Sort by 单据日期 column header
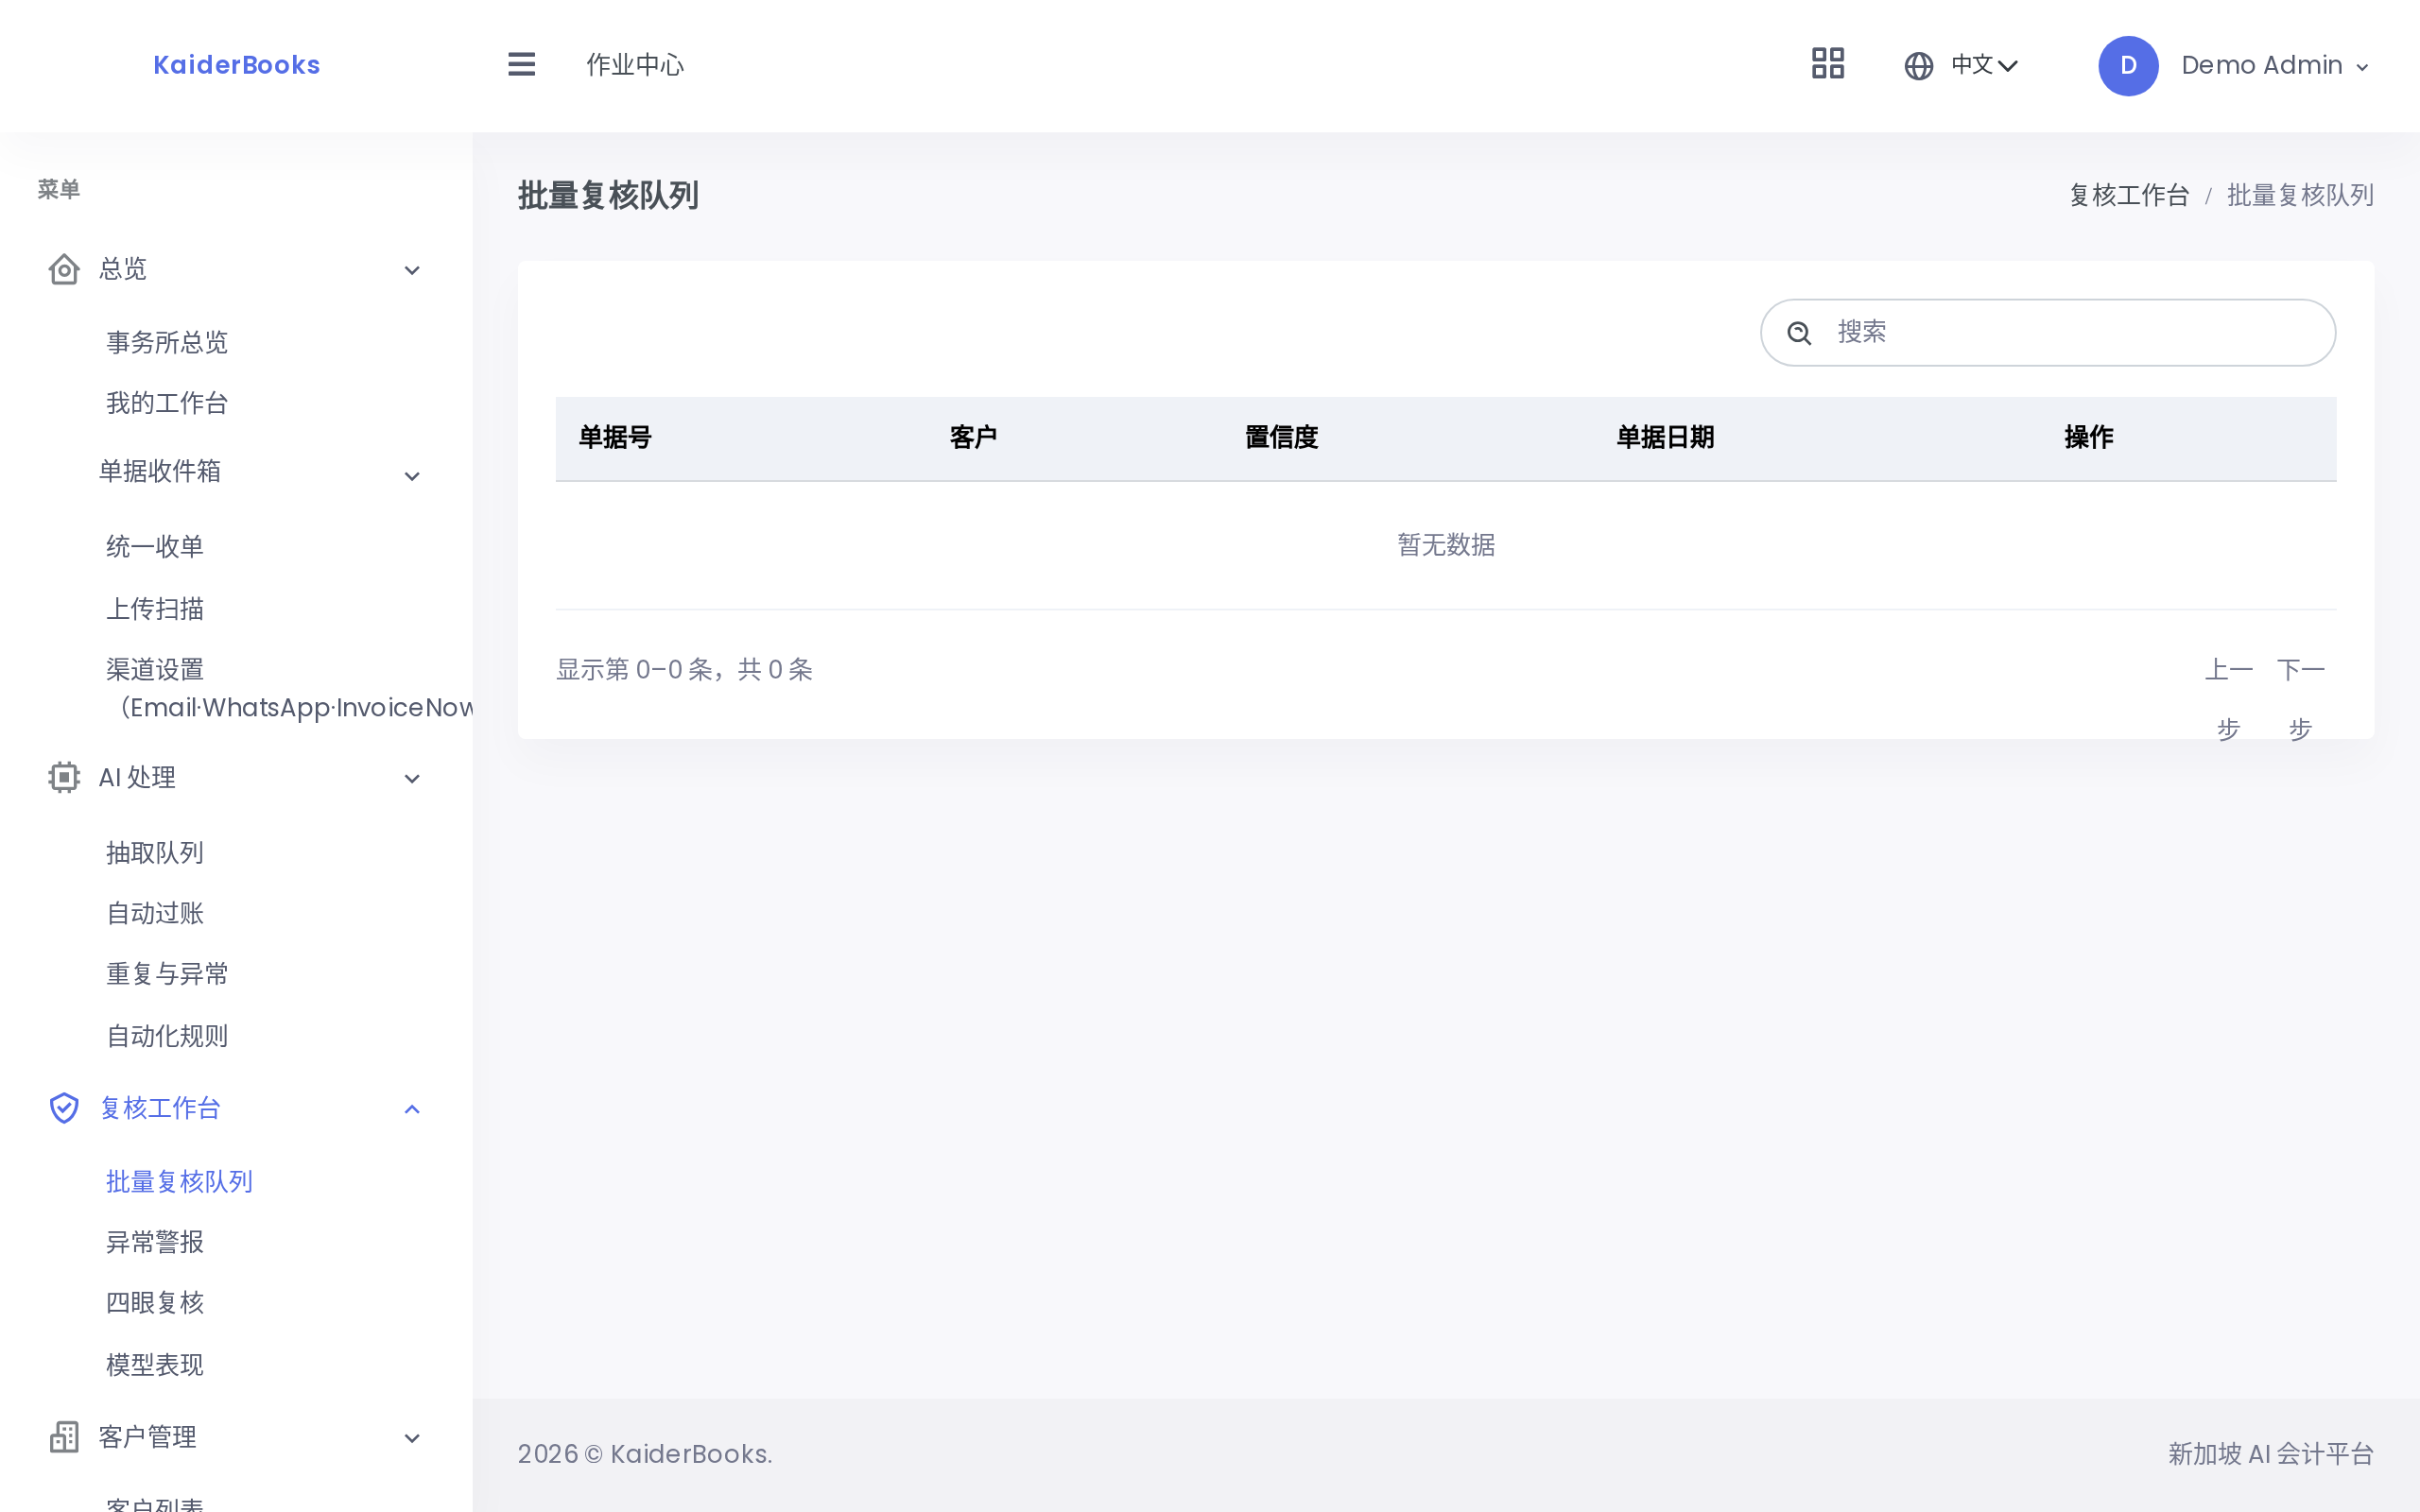Screen dimensions: 2420x1512 (1665, 438)
